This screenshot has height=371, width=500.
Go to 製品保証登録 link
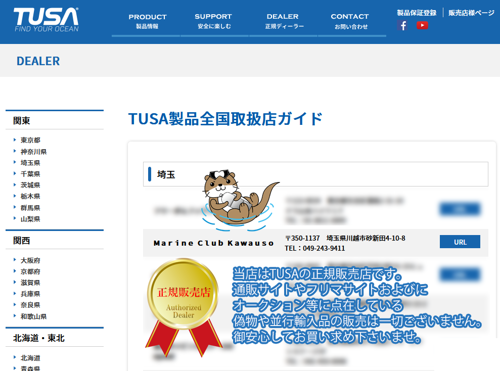pyautogui.click(x=417, y=13)
